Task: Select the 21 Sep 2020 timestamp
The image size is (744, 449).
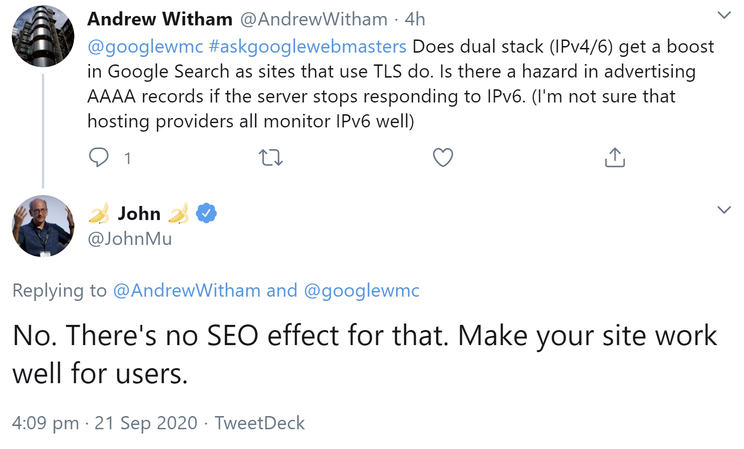Action: [145, 423]
